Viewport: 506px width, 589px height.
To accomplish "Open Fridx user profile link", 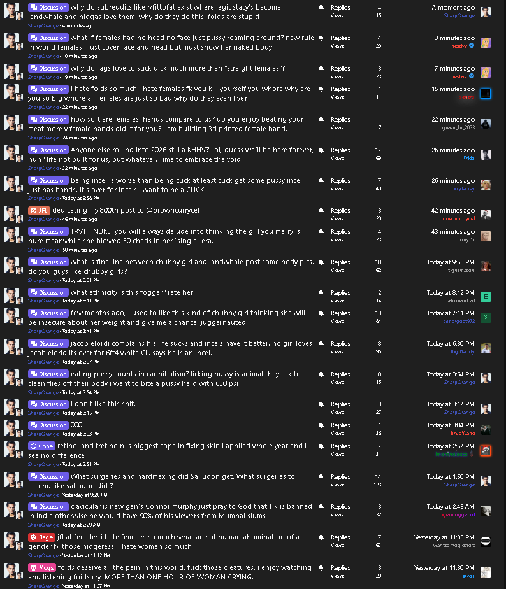I will [x=469, y=158].
